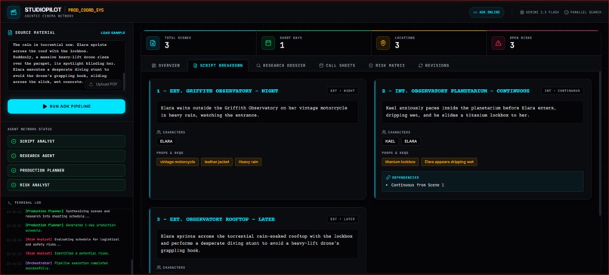Run the ADK pipeline
Screen dimensions: 609x275
[66, 107]
